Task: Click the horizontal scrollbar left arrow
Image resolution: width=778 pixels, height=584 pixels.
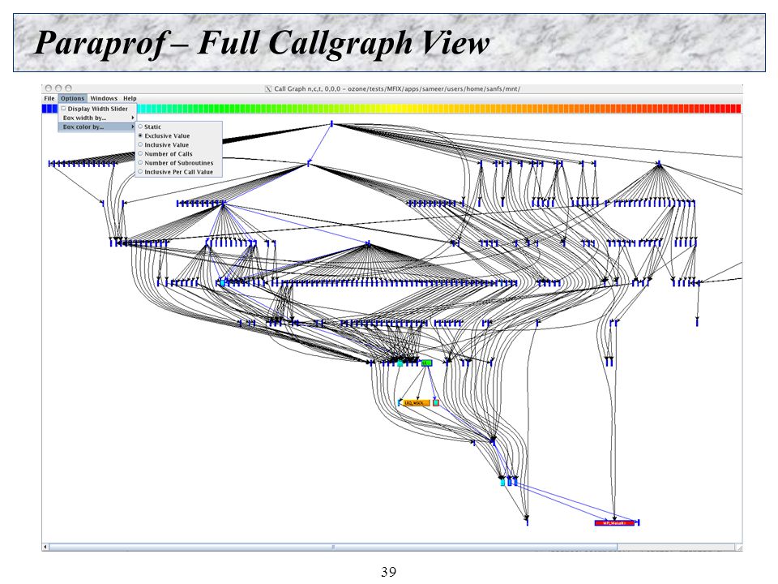Action: coord(45,547)
